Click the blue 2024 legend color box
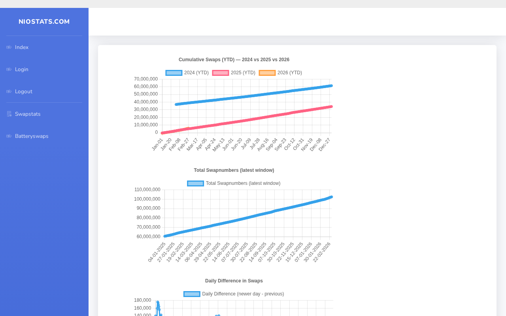 point(174,73)
